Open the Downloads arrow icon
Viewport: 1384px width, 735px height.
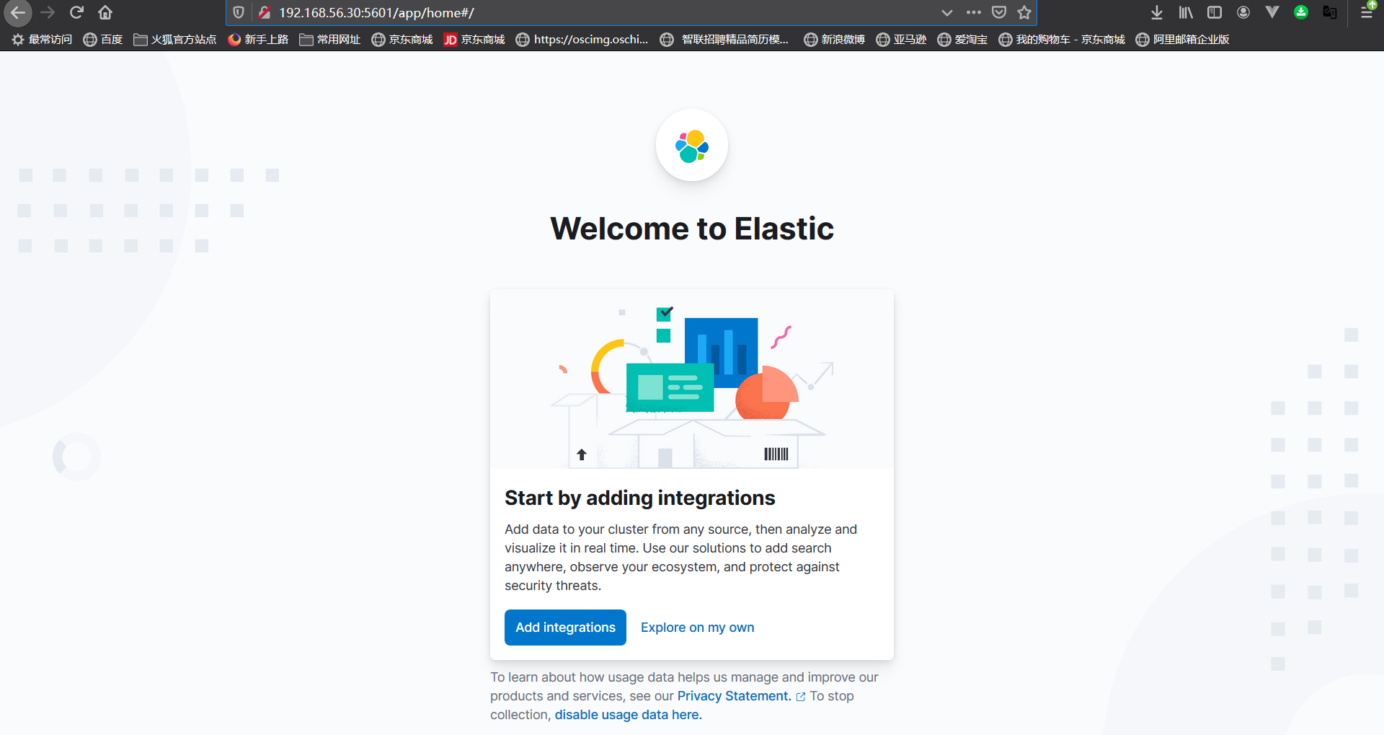pos(1157,12)
